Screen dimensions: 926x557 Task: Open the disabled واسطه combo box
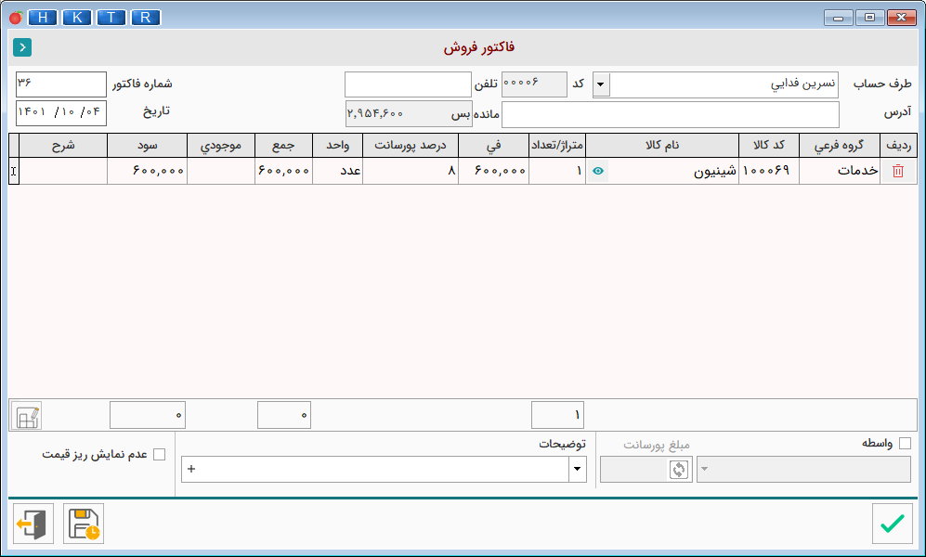803,470
